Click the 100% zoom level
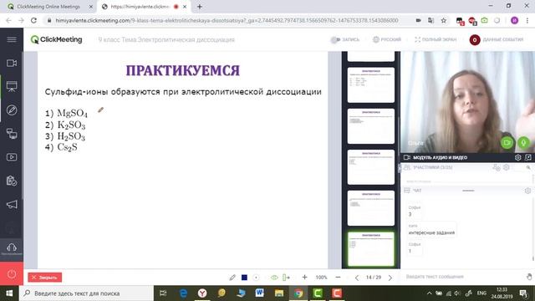 [321, 278]
